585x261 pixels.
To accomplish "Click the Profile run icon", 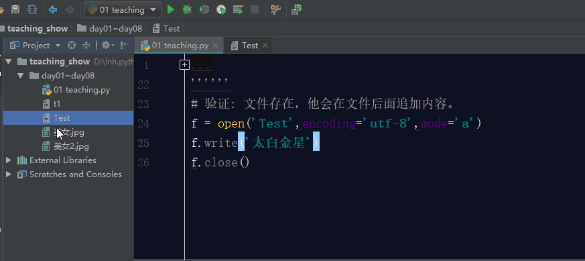I will [221, 9].
